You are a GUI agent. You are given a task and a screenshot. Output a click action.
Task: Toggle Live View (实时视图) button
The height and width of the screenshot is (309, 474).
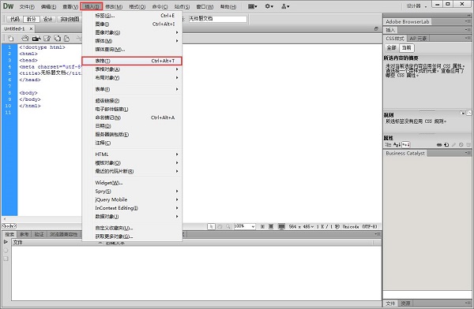click(x=70, y=19)
